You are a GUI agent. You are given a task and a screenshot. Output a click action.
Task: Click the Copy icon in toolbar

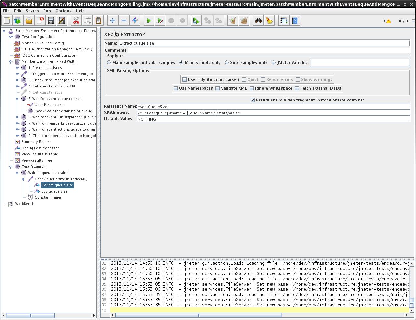click(87, 21)
